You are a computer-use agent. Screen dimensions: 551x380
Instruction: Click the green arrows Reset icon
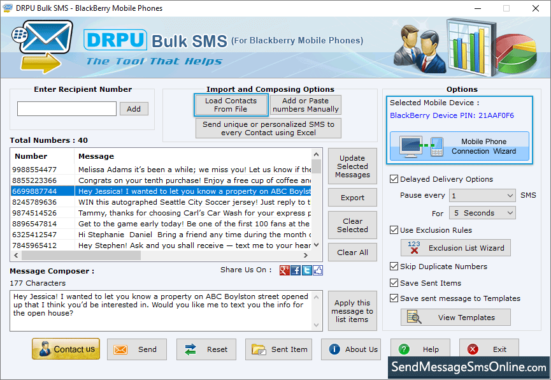(x=190, y=349)
